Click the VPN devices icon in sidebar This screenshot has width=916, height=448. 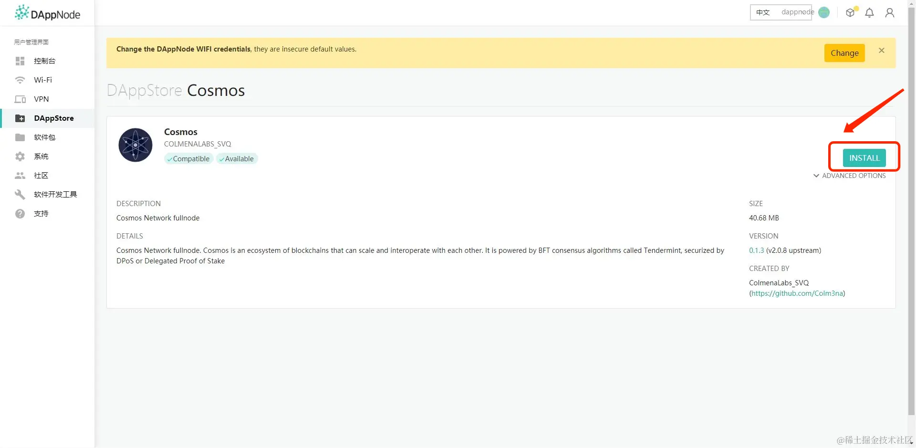[x=20, y=99]
